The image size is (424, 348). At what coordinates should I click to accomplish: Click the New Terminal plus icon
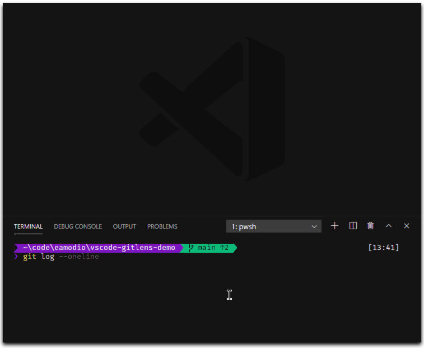(x=334, y=226)
